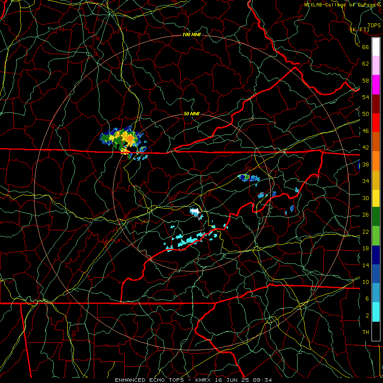The width and height of the screenshot is (383, 383).
Task: Click the "14" legend value
Action: pos(366,265)
